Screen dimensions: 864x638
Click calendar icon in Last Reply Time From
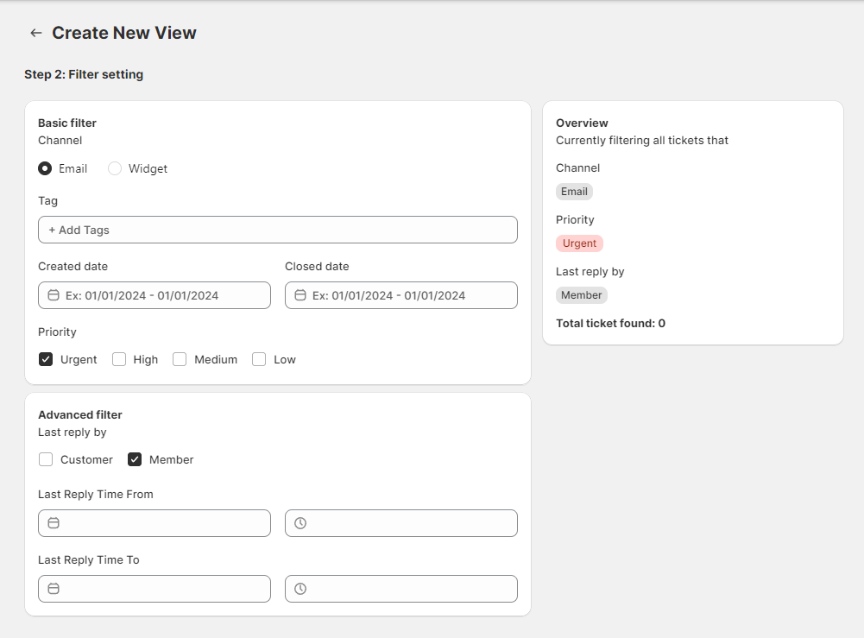click(54, 523)
